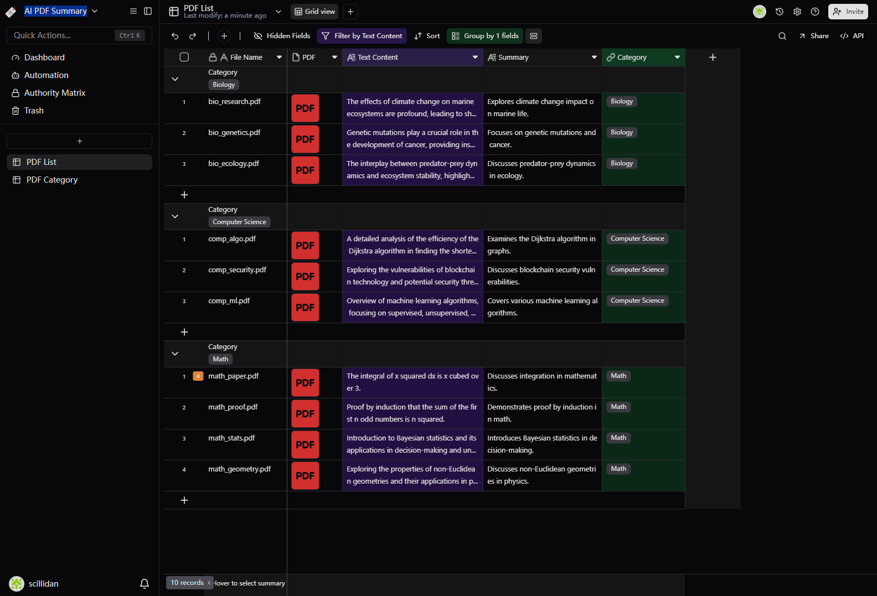Click the lock icon in File Name header
Screen dimensions: 877x596
click(x=213, y=58)
